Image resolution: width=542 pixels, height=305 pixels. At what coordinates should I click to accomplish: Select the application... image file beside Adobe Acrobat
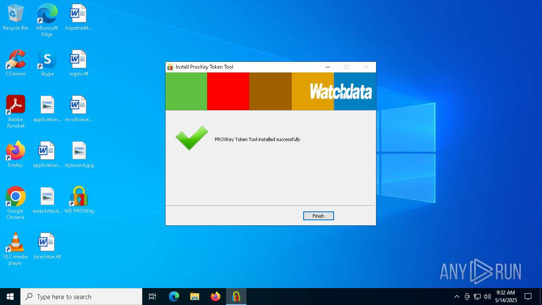47,109
